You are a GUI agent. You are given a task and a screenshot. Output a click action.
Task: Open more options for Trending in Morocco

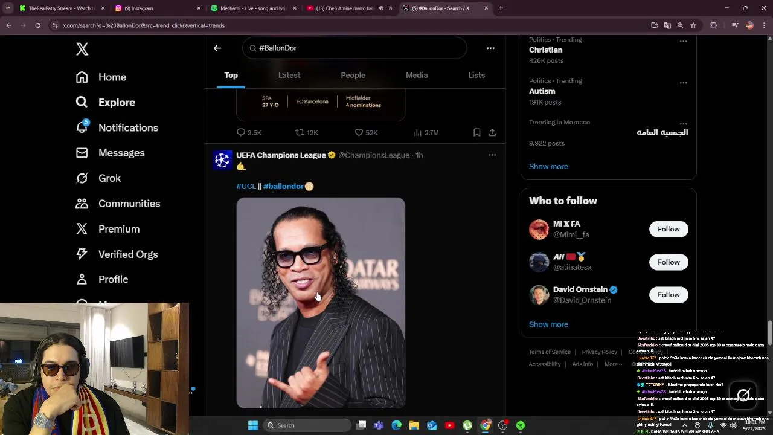683,124
